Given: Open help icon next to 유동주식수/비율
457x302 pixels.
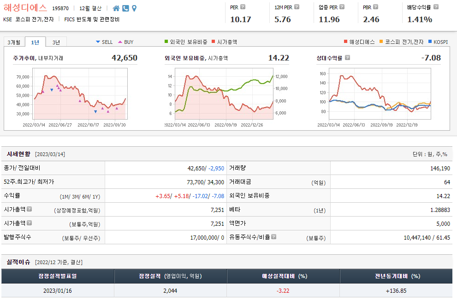Looking at the screenshot, I should [273, 236].
